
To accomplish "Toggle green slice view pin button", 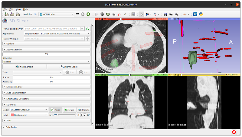I will pos(96,75).
